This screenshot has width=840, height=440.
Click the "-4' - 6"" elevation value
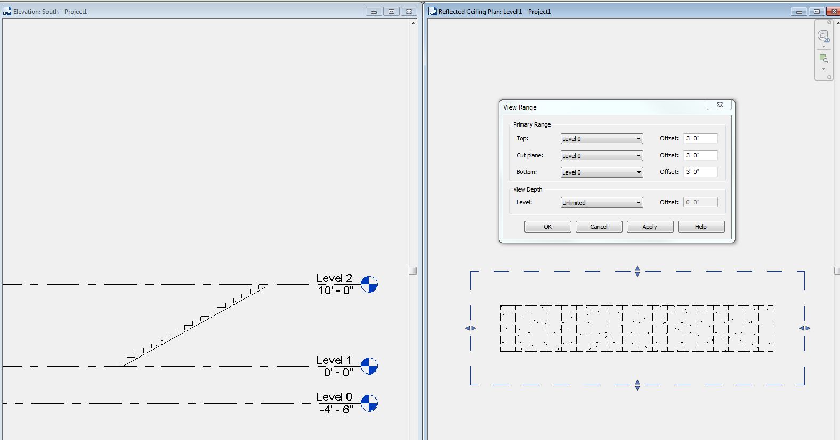336,410
